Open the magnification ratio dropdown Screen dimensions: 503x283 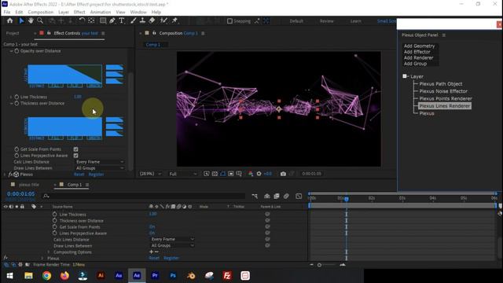pyautogui.click(x=150, y=174)
